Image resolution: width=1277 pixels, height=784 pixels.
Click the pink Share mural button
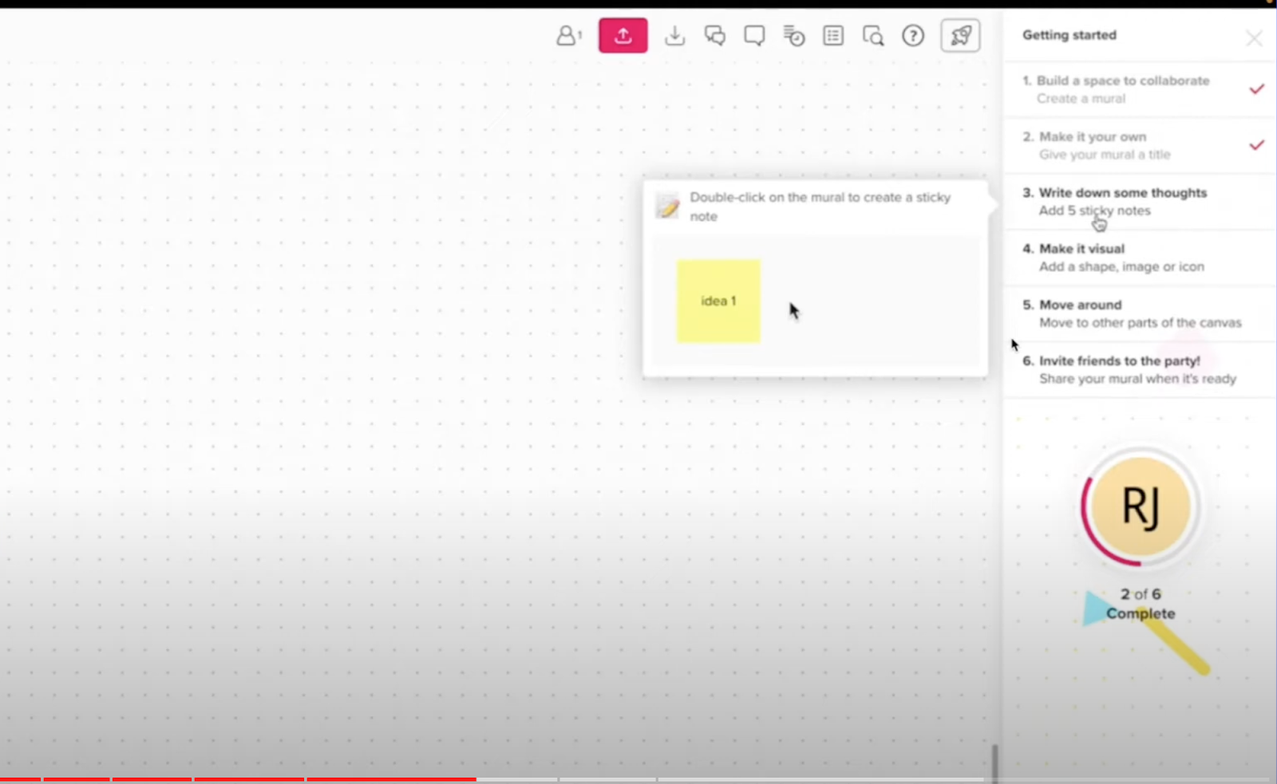pos(623,36)
